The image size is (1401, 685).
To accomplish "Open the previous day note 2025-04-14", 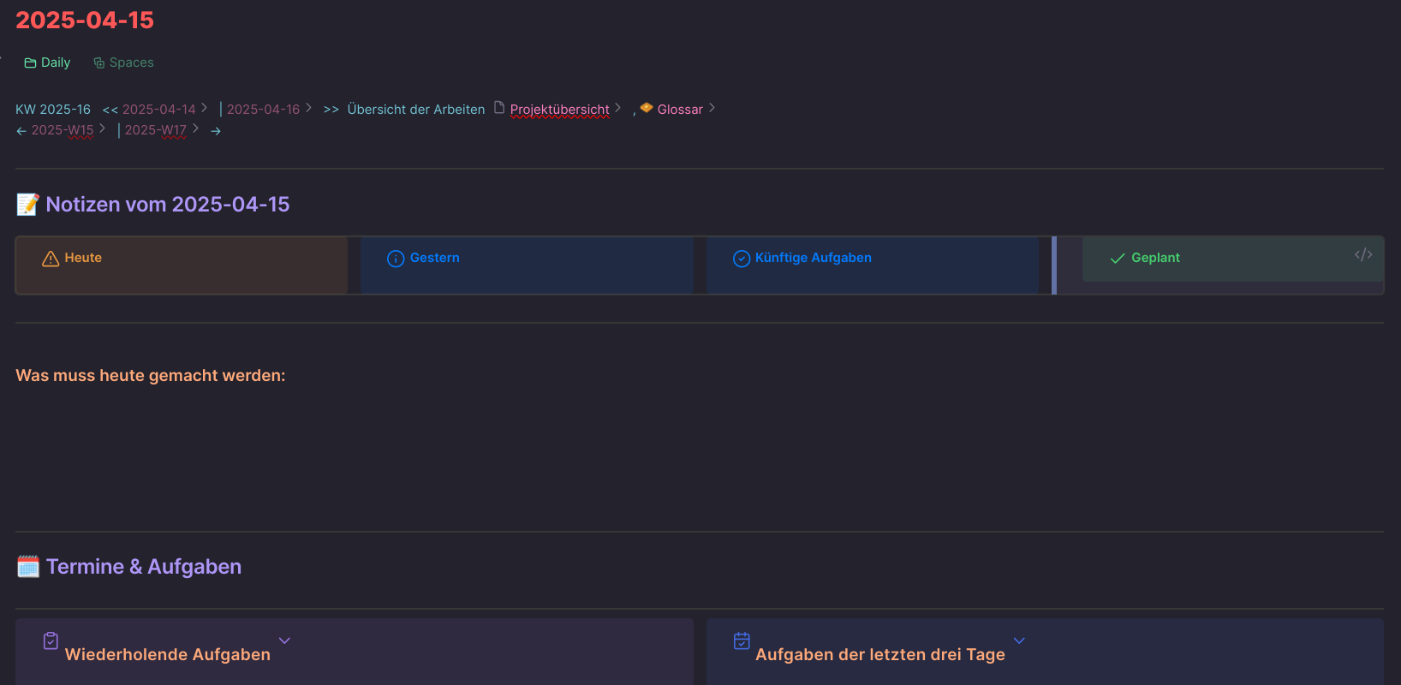I will [158, 110].
